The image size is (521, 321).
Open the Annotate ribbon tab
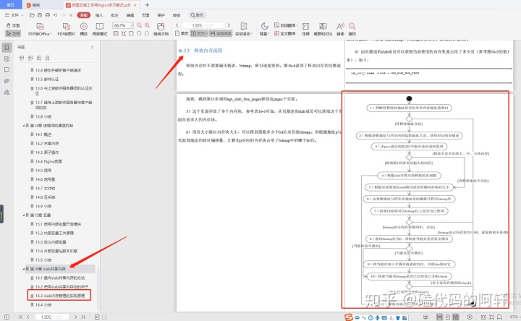(x=114, y=15)
